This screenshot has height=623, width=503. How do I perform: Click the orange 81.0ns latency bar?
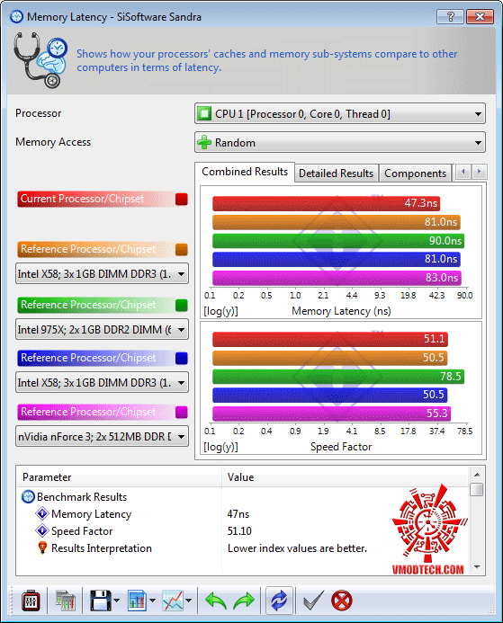tap(337, 222)
